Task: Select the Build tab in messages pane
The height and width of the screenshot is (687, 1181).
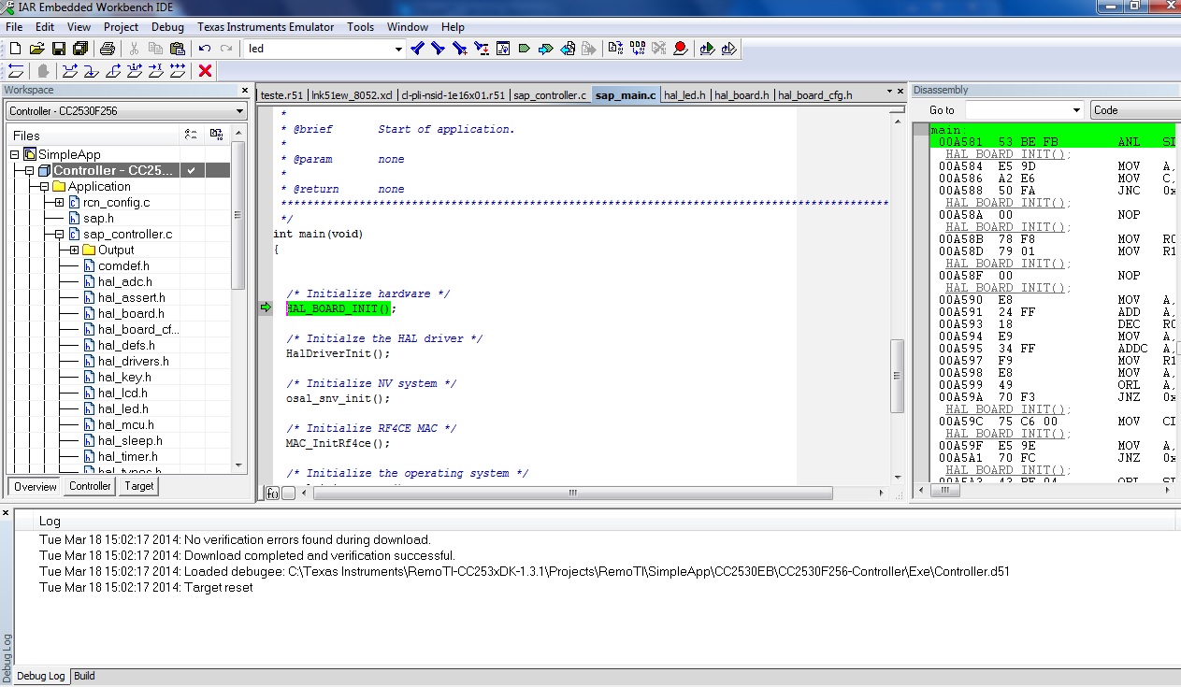Action: (84, 676)
